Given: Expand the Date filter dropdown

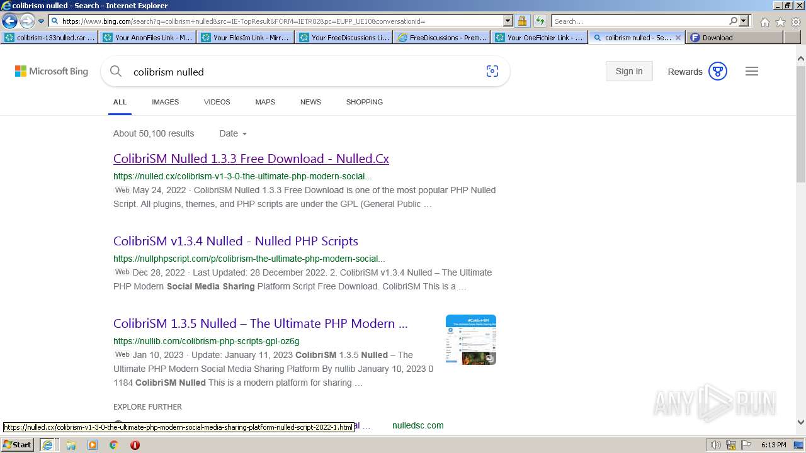Looking at the screenshot, I should pyautogui.click(x=233, y=133).
